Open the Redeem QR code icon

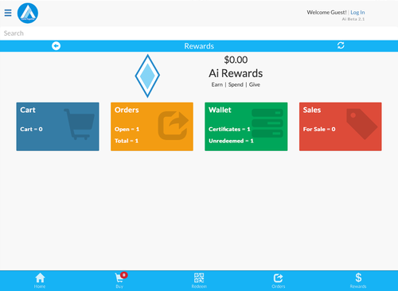pyautogui.click(x=199, y=281)
